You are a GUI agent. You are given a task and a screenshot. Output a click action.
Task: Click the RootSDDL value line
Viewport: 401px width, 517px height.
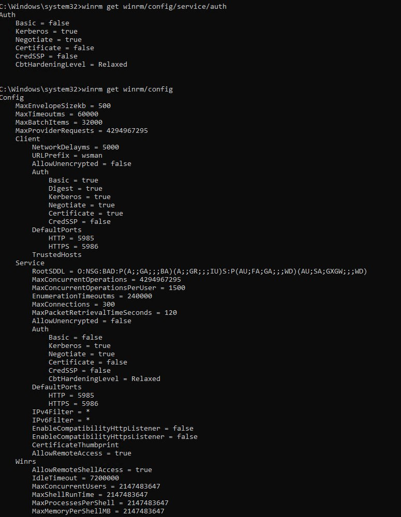199,271
